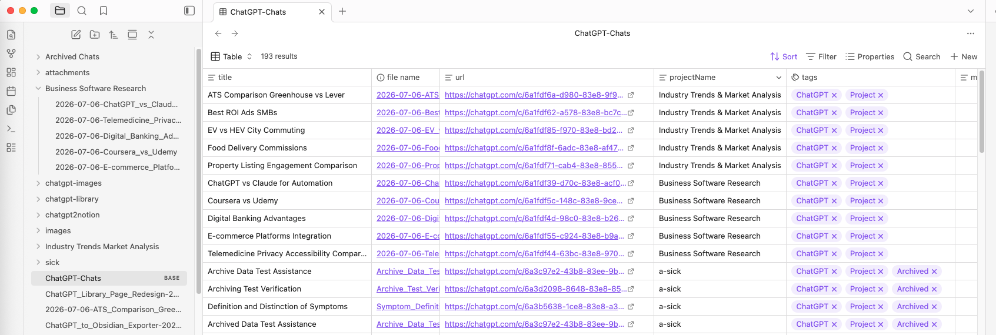Open the URL link for Coursera vs Udemy
The height and width of the screenshot is (335, 996).
pos(534,200)
